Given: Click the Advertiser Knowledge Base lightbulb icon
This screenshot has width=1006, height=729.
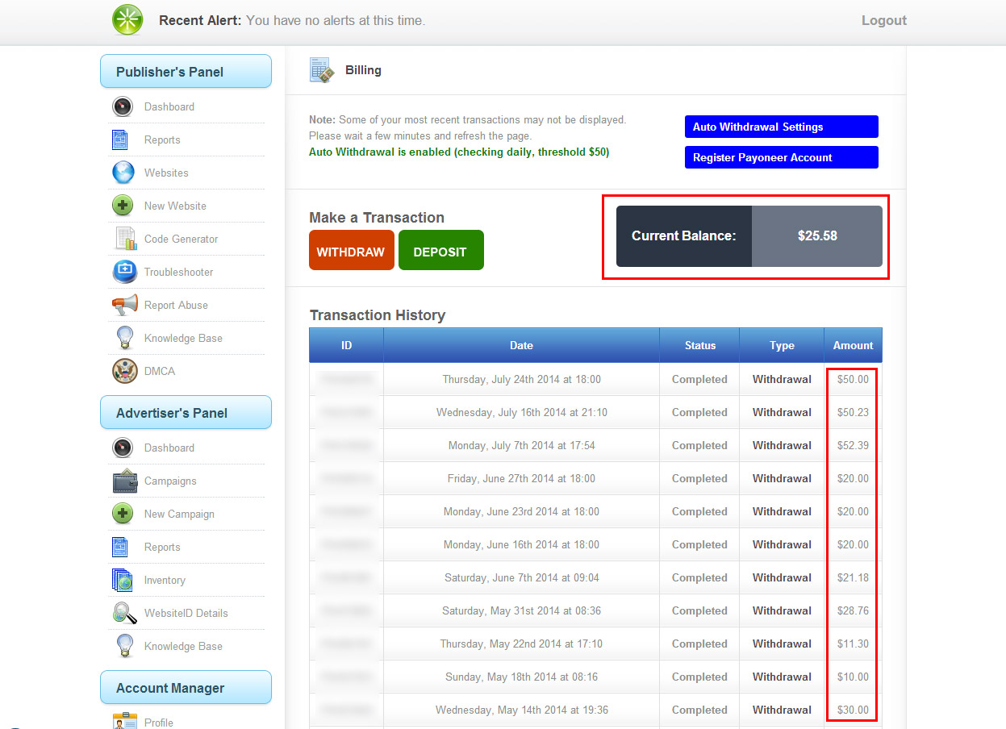Looking at the screenshot, I should point(124,646).
